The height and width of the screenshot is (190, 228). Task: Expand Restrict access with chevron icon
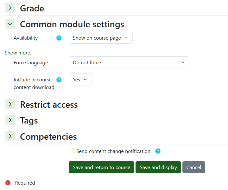10,104
